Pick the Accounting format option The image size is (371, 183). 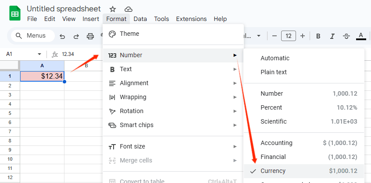click(276, 143)
